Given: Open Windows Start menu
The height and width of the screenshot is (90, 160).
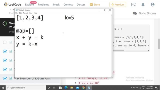Looking at the screenshot, I should (3, 88).
